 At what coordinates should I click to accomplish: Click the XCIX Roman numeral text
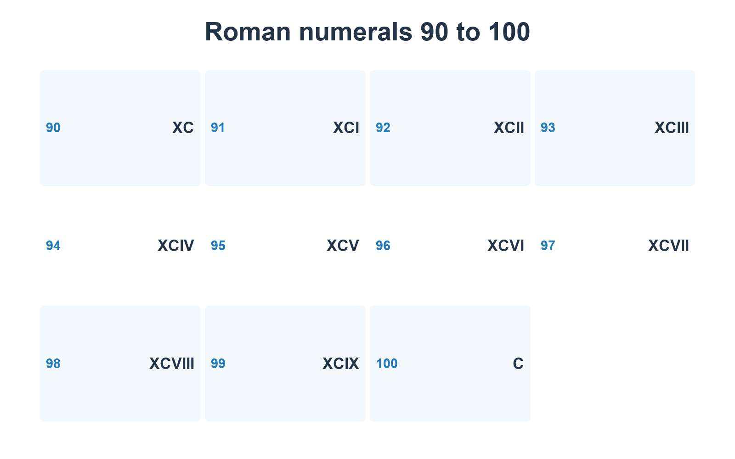(x=340, y=364)
